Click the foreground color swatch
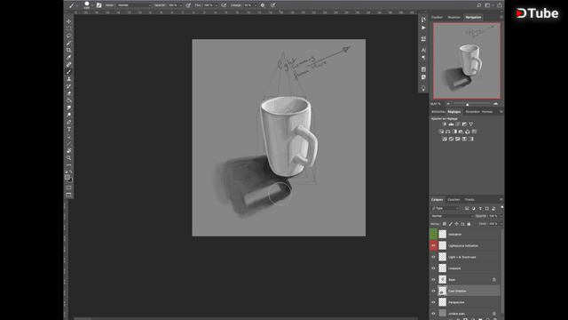Viewport: 568px width, 320px height. coord(67,177)
